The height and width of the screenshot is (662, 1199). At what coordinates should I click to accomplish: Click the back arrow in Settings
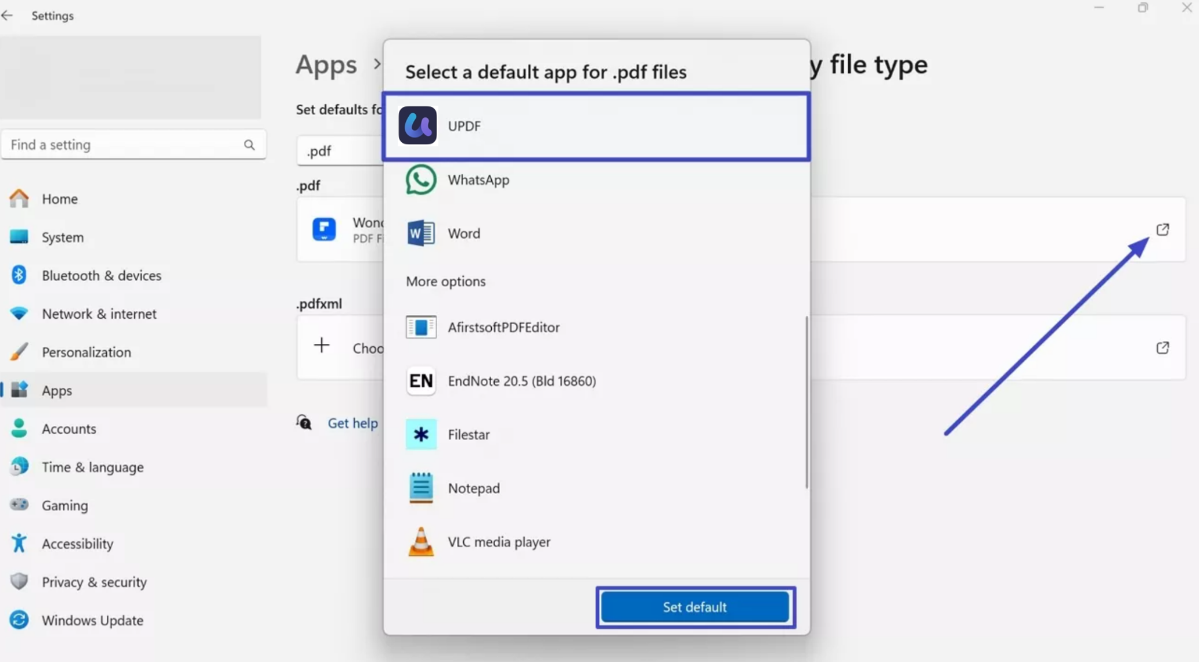click(7, 16)
